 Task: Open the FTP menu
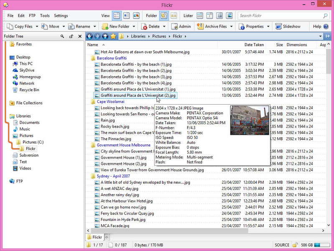32,15
